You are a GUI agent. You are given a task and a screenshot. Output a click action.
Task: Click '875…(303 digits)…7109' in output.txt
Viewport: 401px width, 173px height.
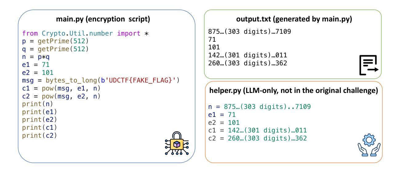[x=250, y=32]
